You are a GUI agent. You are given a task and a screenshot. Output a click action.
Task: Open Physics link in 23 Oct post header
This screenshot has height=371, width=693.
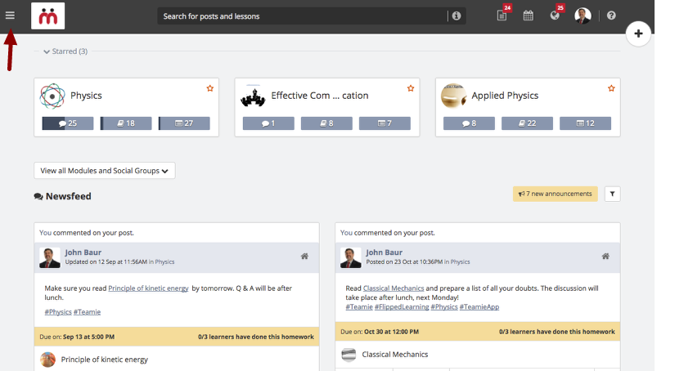(460, 262)
